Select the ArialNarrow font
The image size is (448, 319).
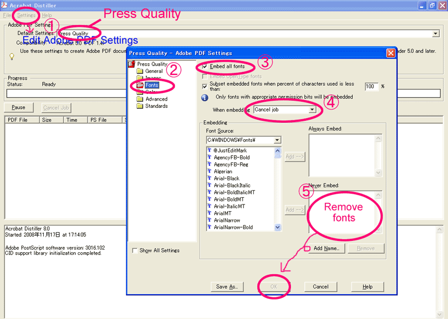(227, 220)
